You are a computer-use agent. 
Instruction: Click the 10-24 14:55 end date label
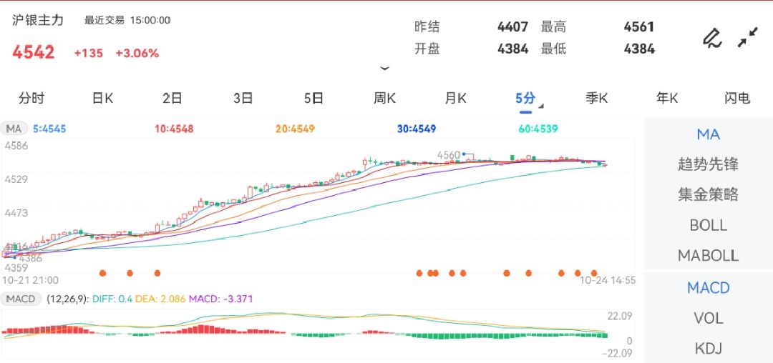click(x=608, y=280)
